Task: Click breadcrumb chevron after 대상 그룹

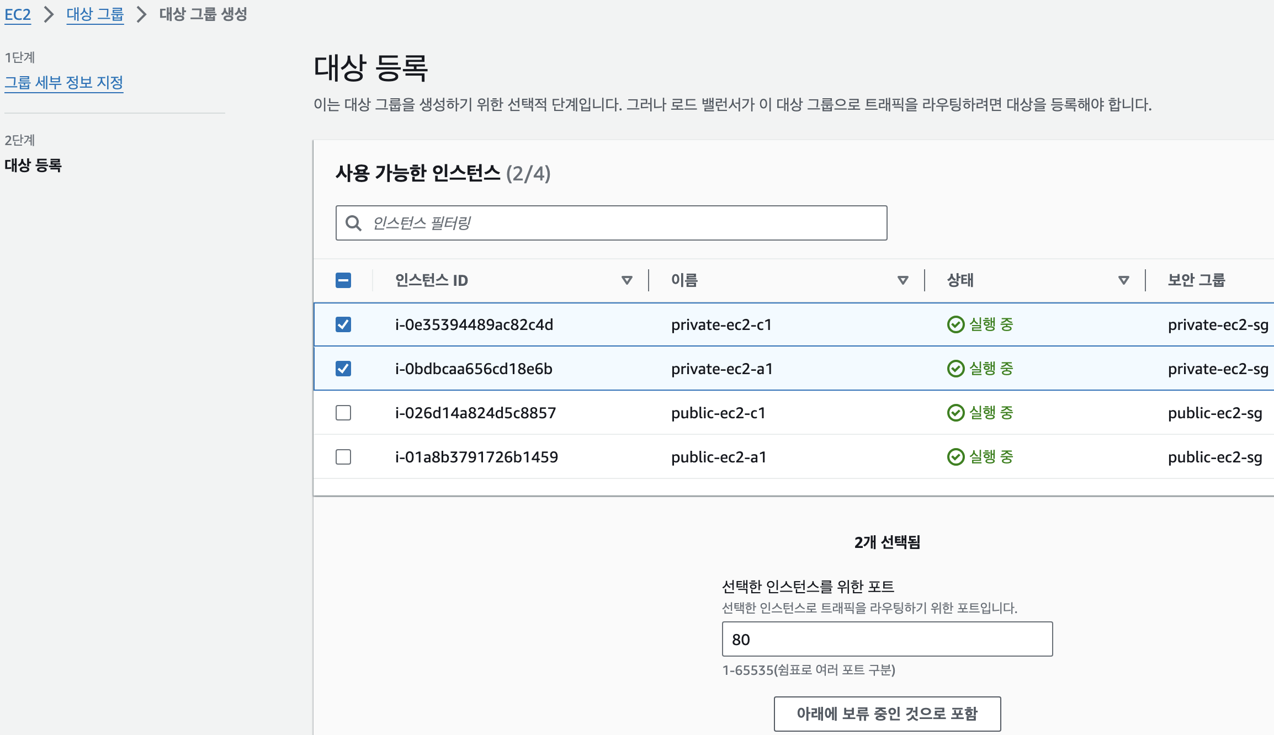Action: [141, 14]
